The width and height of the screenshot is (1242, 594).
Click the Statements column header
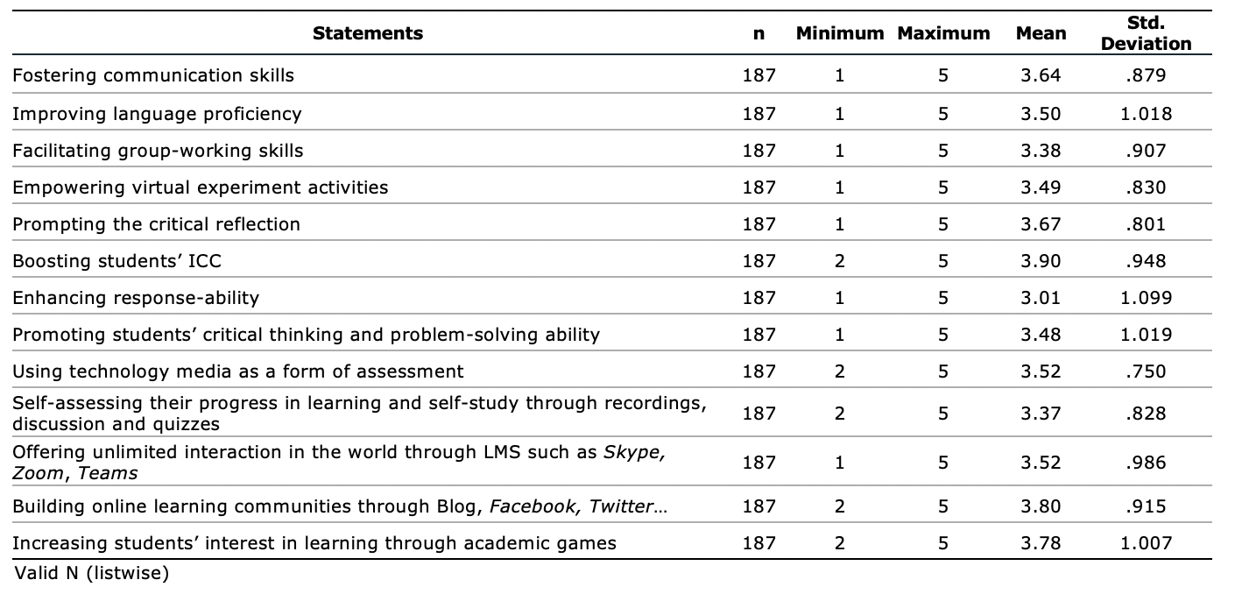click(x=367, y=34)
